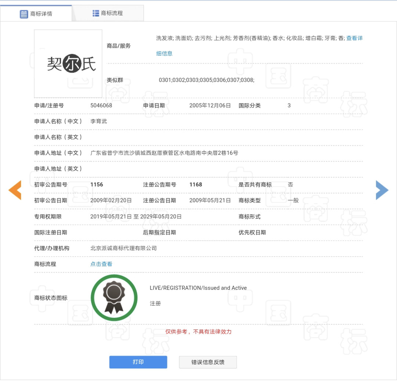Click the 契尔氏 trademark image
This screenshot has width=397, height=381.
(68, 63)
